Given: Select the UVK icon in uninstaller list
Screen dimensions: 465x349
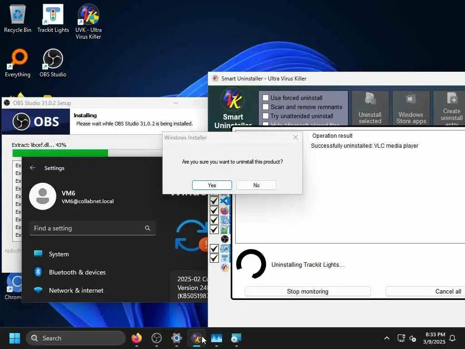Looking at the screenshot, I should pos(225,268).
